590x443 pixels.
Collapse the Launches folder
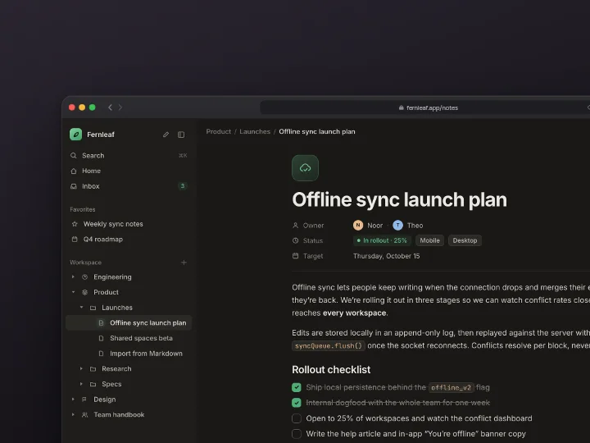[x=81, y=308]
